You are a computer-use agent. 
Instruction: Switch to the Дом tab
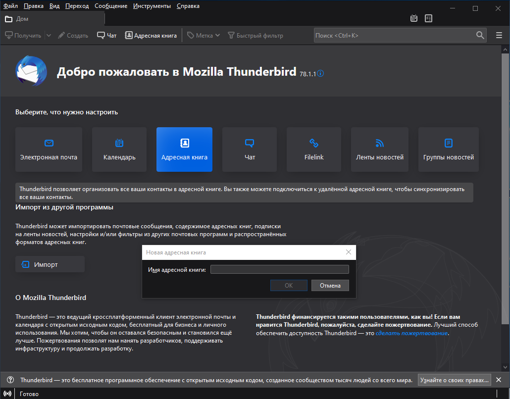(52, 19)
